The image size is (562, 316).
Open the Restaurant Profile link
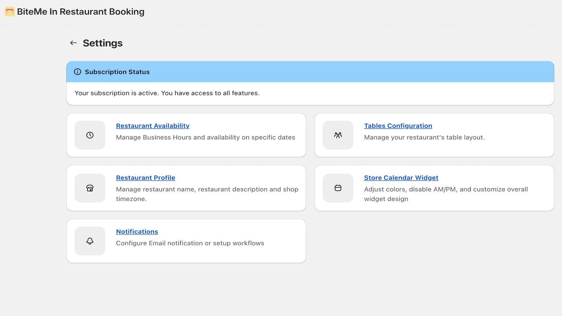coord(145,178)
